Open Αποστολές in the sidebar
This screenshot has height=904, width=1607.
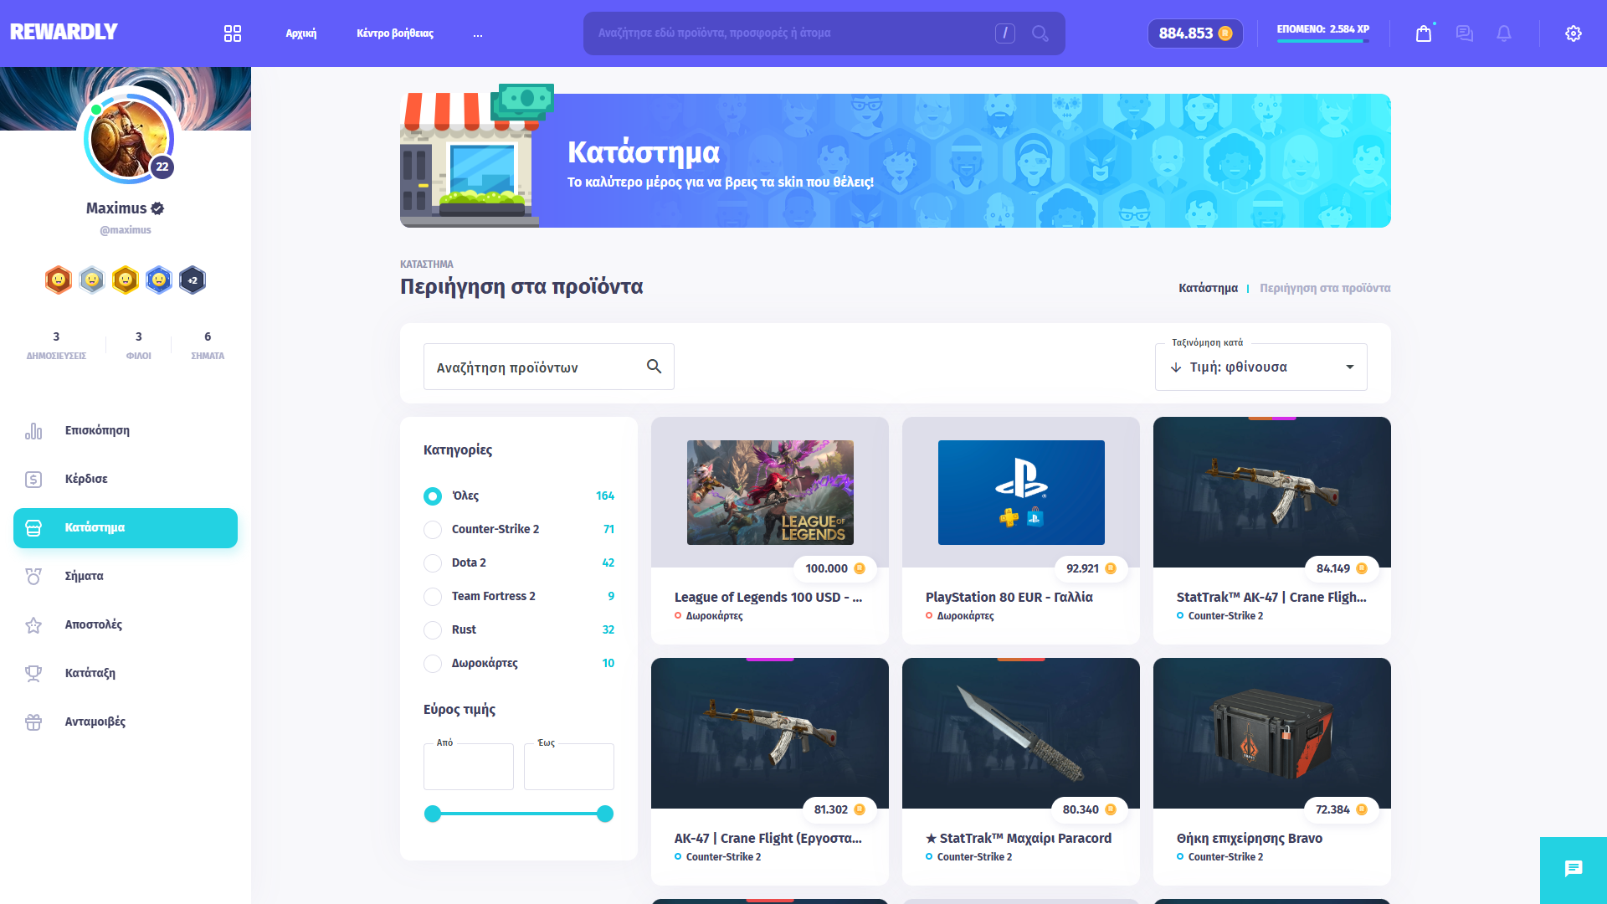126,625
